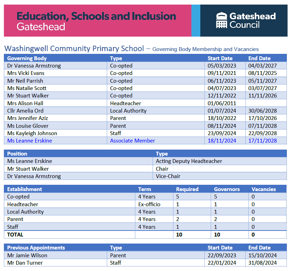
Task: Select Dr Vanessa Armstrong in Position table
Action: click(x=34, y=176)
